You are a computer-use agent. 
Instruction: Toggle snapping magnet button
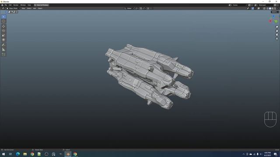[x=141, y=8]
